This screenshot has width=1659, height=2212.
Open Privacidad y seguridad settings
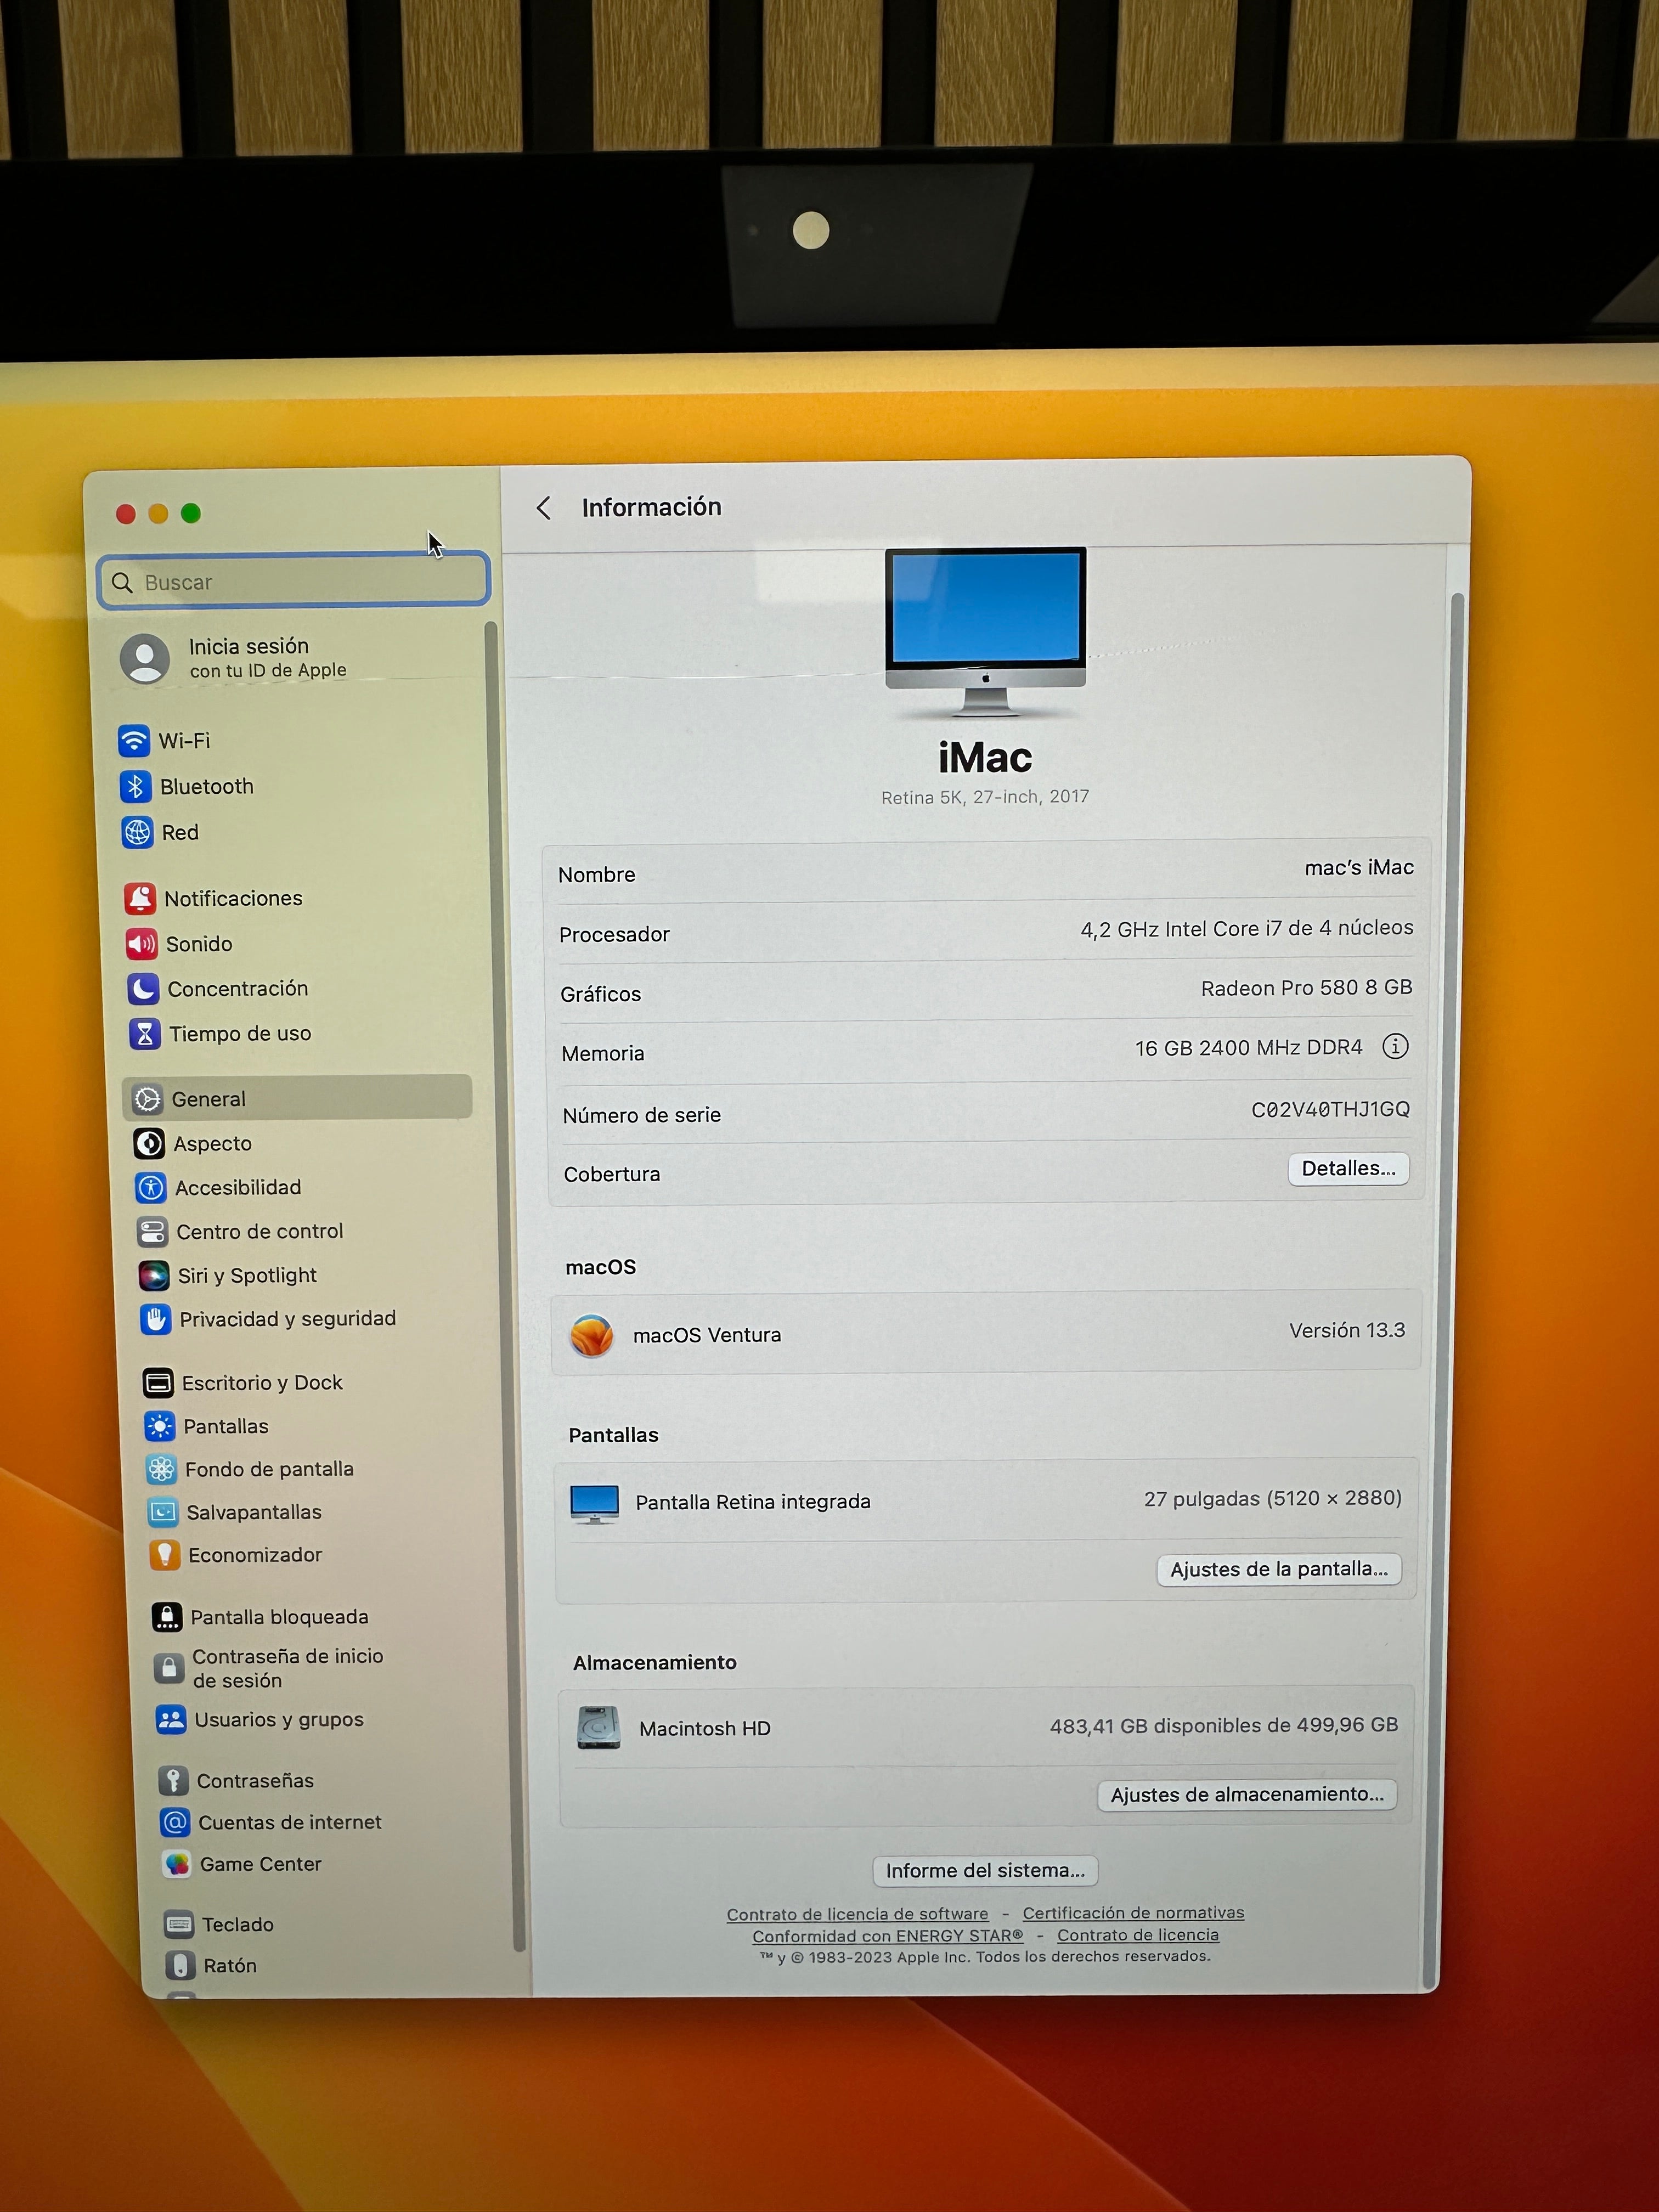tap(288, 1319)
